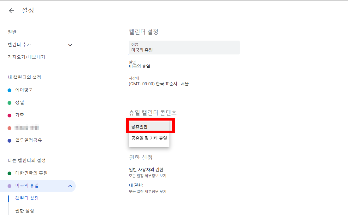Click the orange dot beside the blurred calendar

[9, 128]
